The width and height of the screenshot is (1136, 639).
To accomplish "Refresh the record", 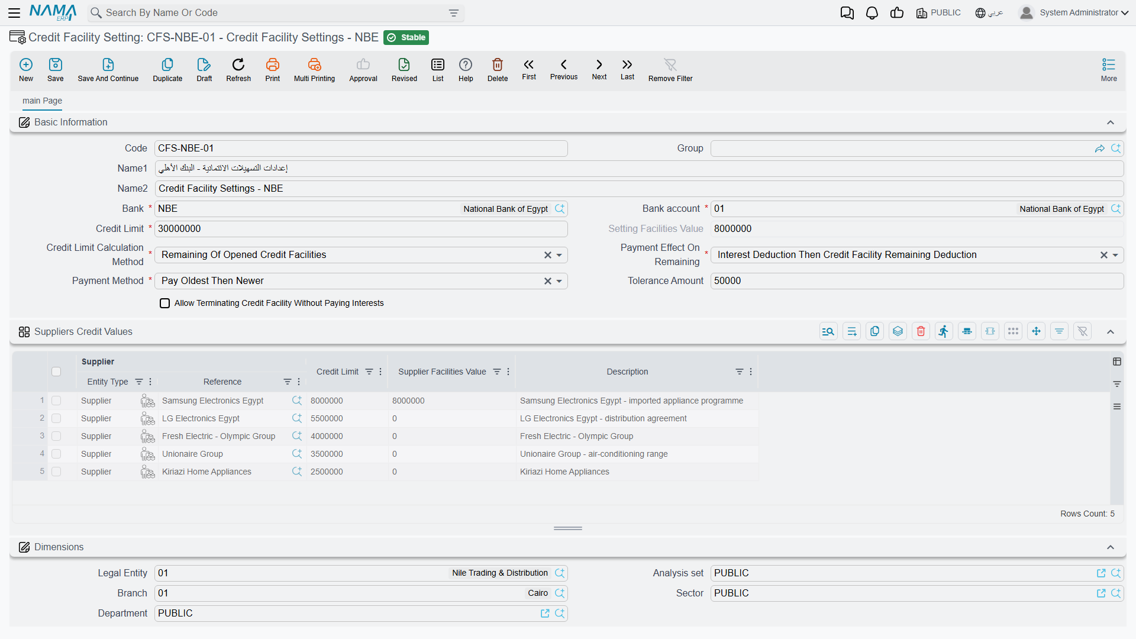I will pyautogui.click(x=238, y=70).
